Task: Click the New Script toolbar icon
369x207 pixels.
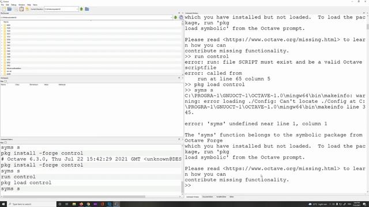Action: (4, 9)
